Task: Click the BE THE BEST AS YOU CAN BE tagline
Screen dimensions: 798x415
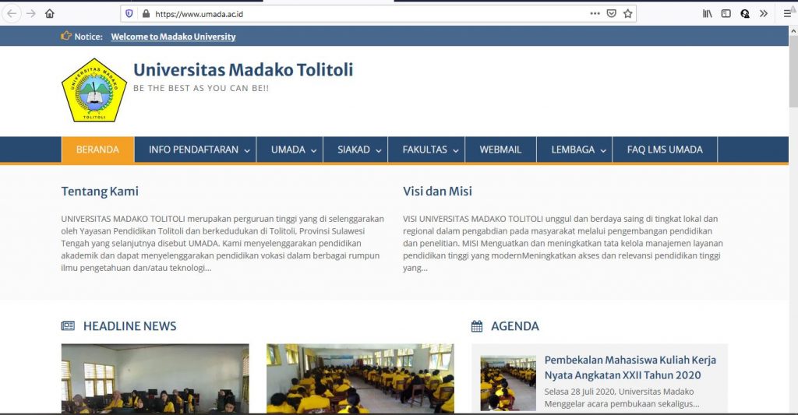Action: [201, 88]
